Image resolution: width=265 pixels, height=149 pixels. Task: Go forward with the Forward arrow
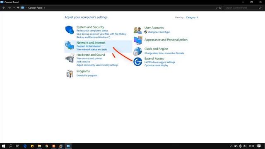click(x=9, y=8)
